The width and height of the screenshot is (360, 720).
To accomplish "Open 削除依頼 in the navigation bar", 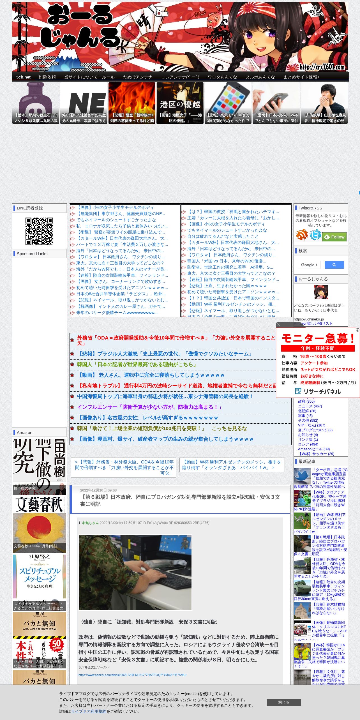I will click(47, 77).
